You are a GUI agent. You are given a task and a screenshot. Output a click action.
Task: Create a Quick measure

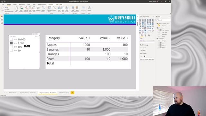click(x=77, y=9)
